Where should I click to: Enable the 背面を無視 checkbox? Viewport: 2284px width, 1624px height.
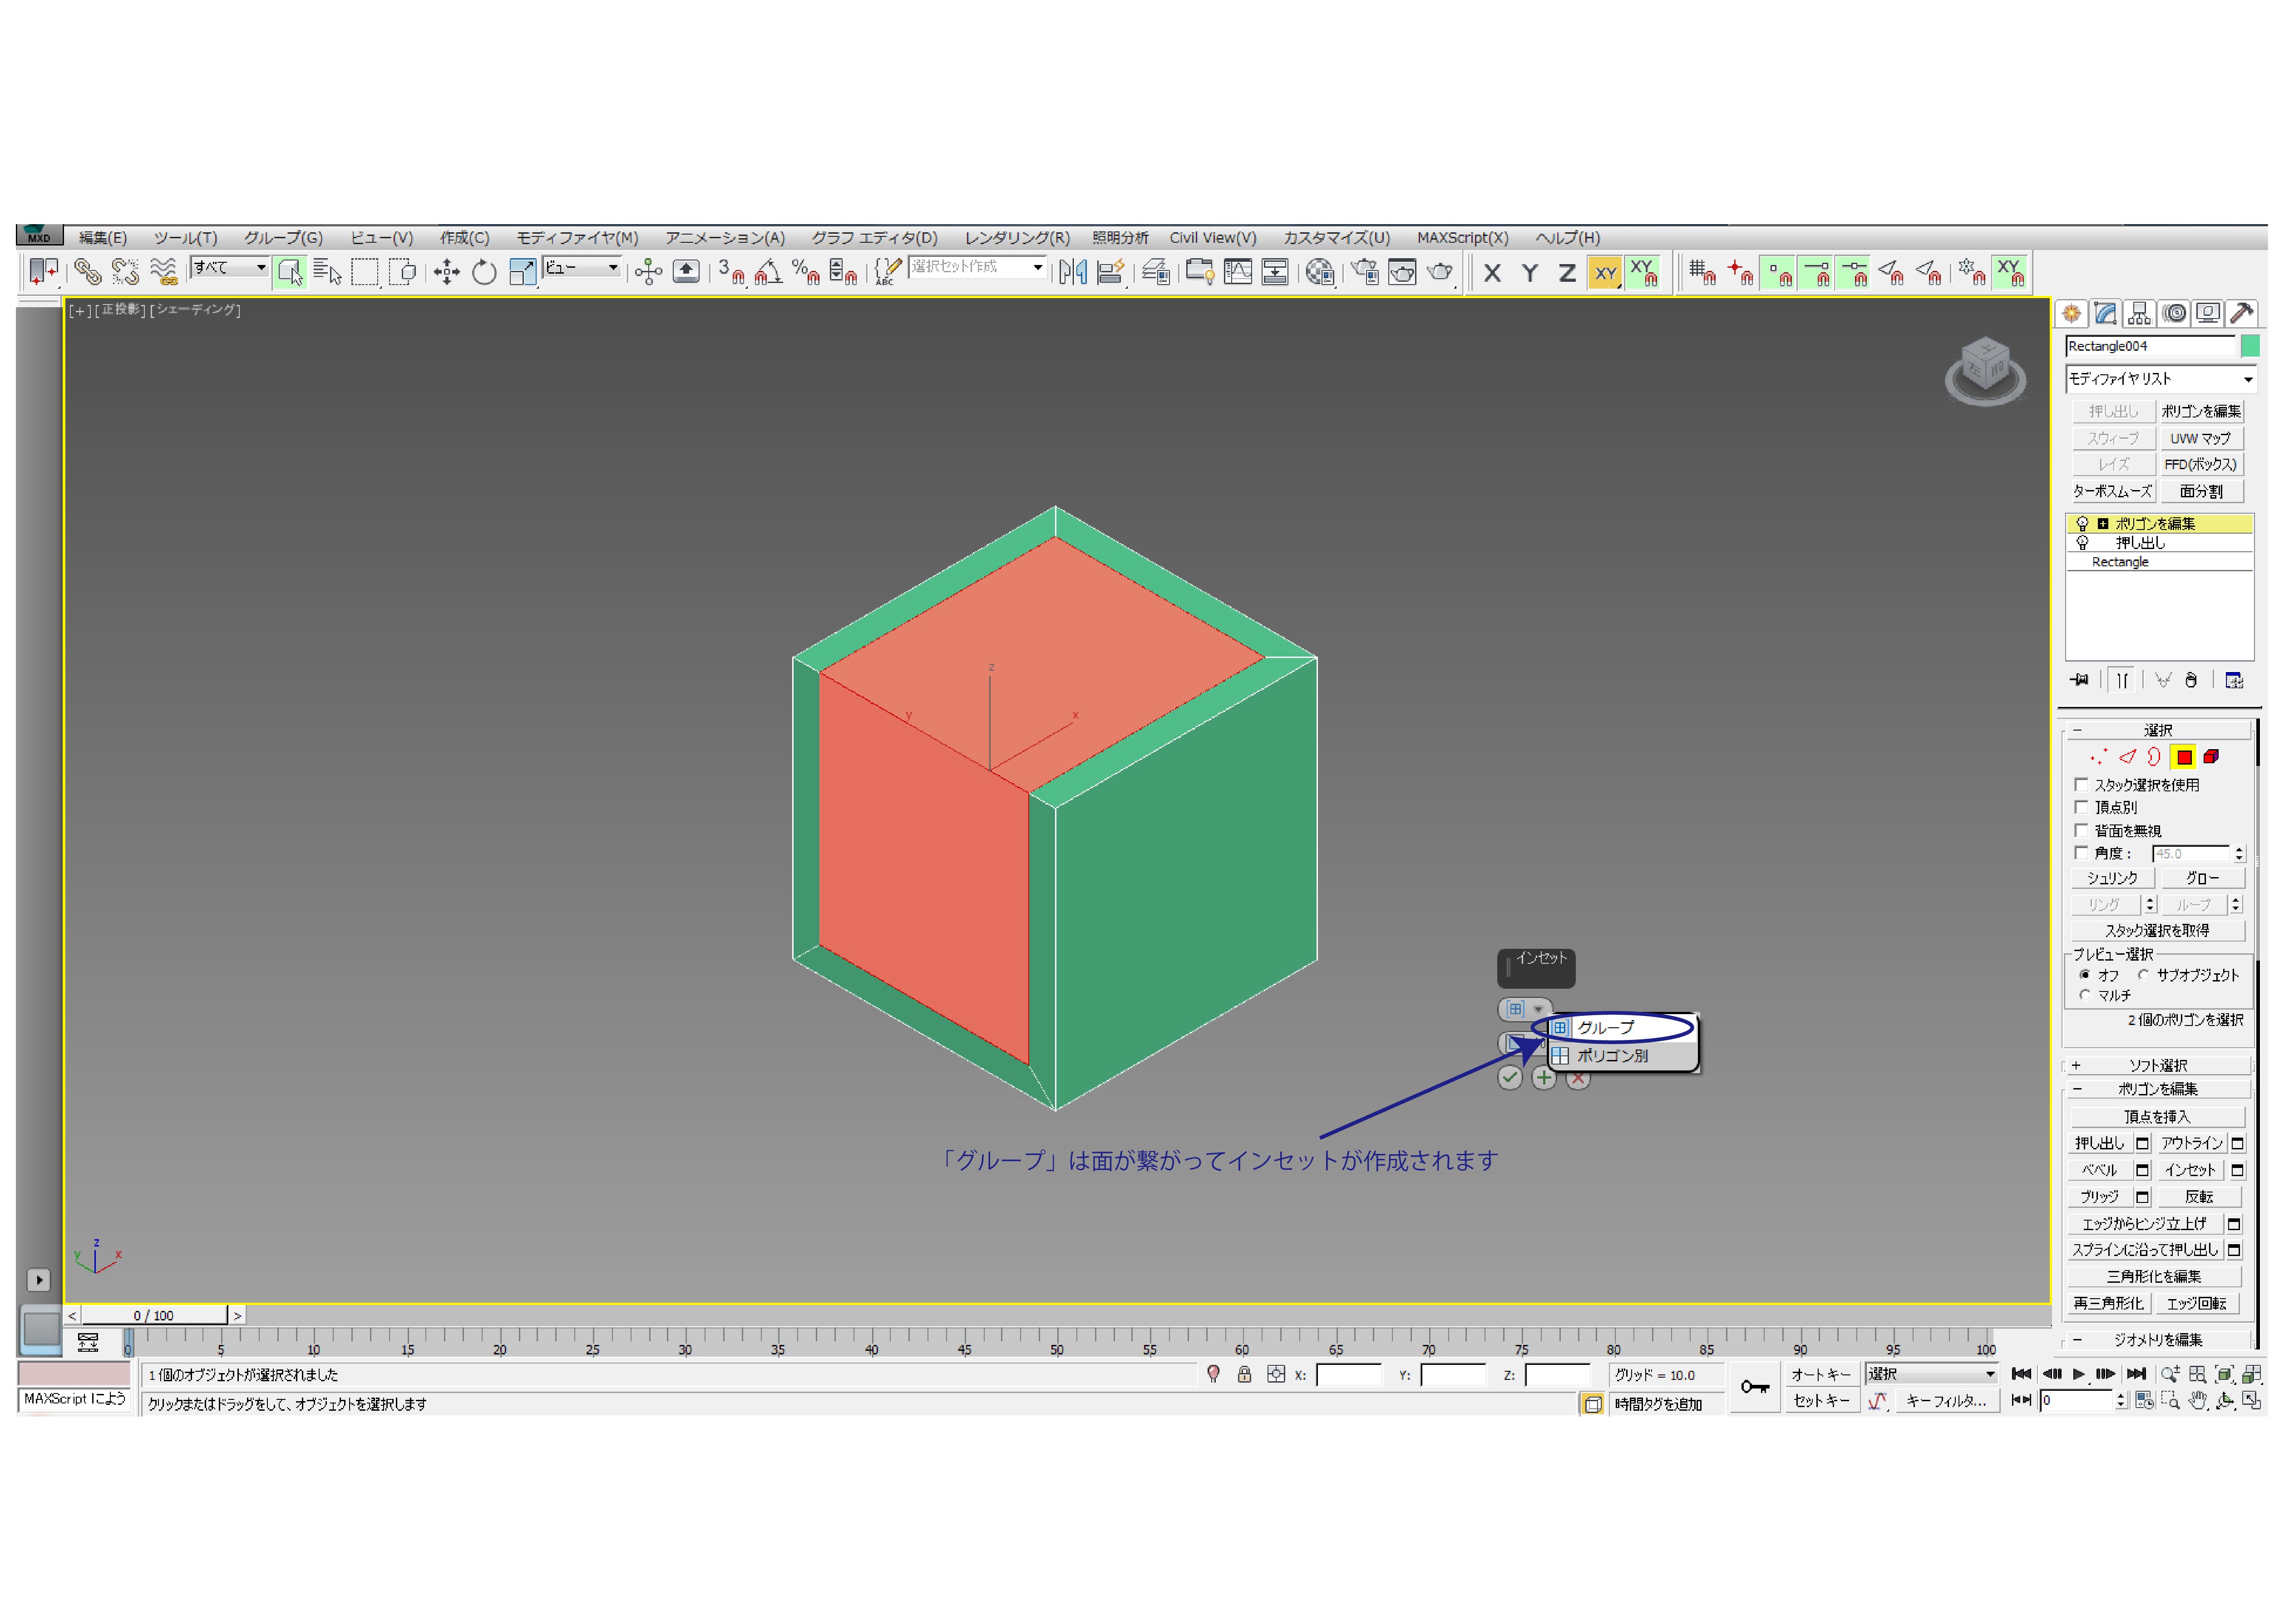pos(2081,830)
